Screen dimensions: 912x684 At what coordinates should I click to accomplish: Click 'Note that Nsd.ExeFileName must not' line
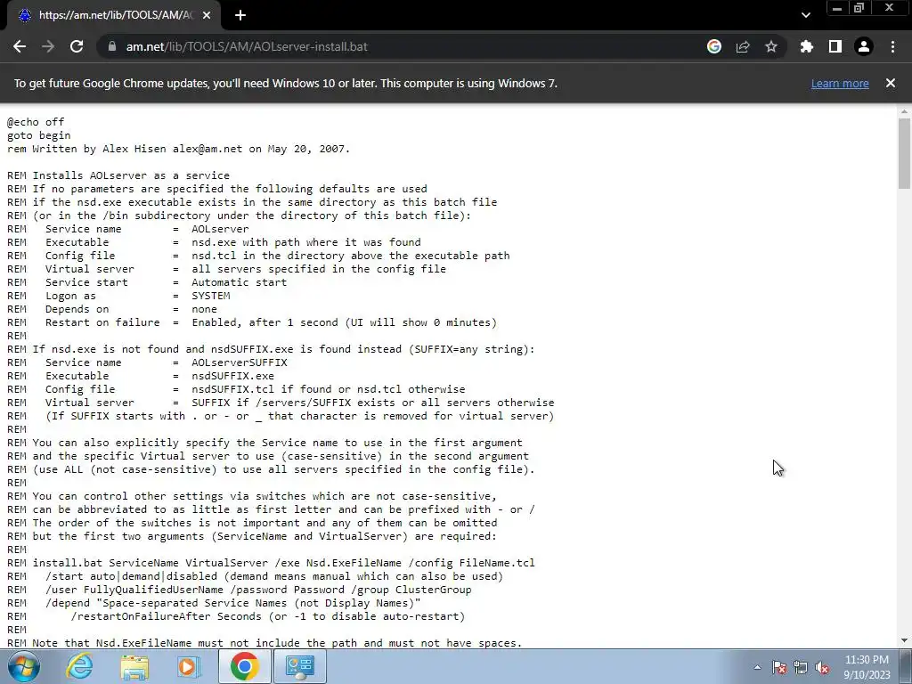tap(265, 643)
